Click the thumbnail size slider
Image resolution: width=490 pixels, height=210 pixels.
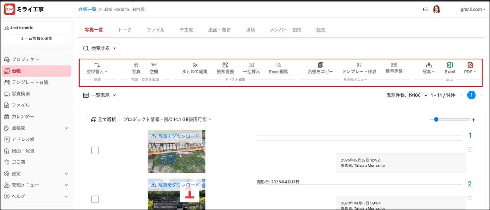pos(452,120)
